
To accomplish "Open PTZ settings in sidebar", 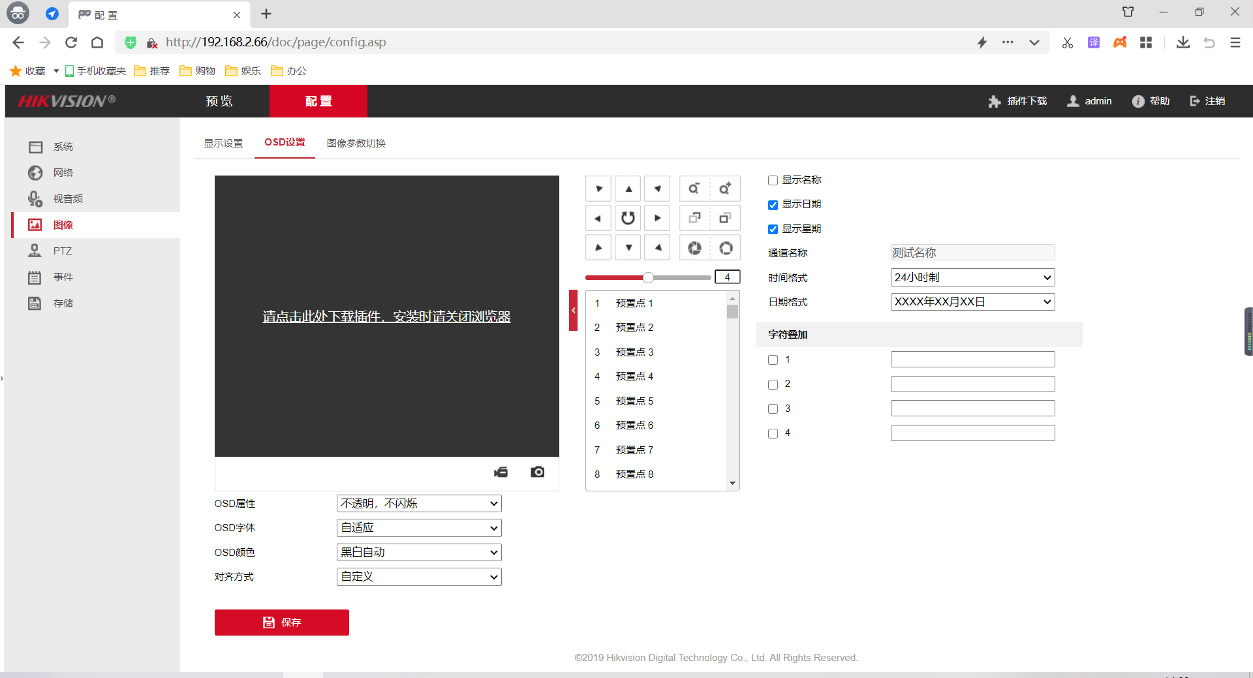I will tap(63, 251).
